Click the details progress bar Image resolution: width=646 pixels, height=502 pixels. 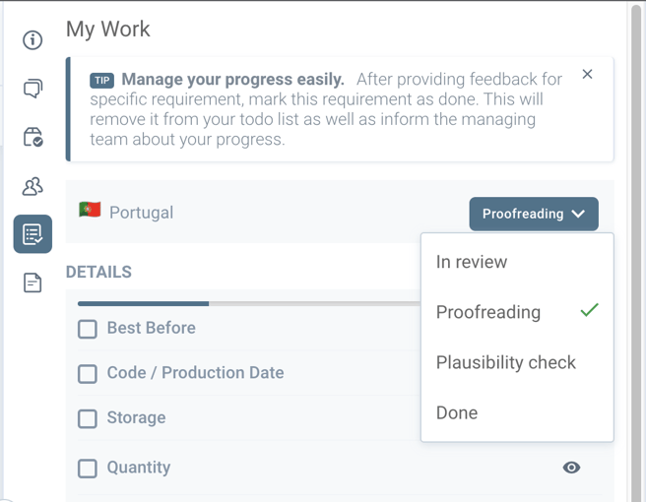point(246,303)
